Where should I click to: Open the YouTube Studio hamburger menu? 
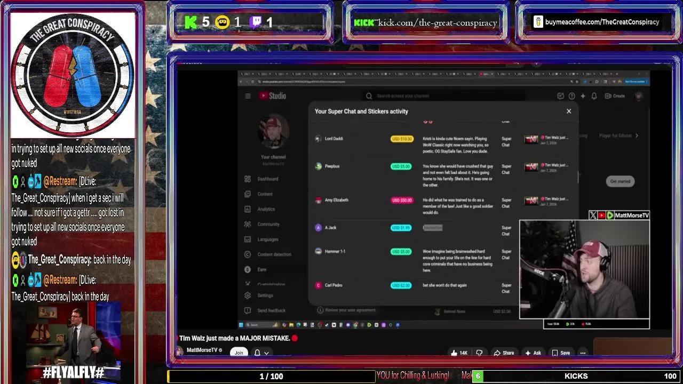click(248, 96)
